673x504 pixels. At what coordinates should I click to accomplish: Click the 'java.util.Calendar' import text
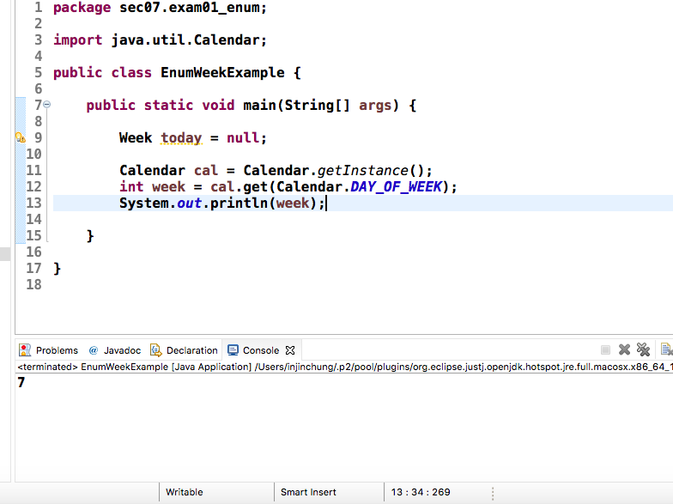[185, 39]
